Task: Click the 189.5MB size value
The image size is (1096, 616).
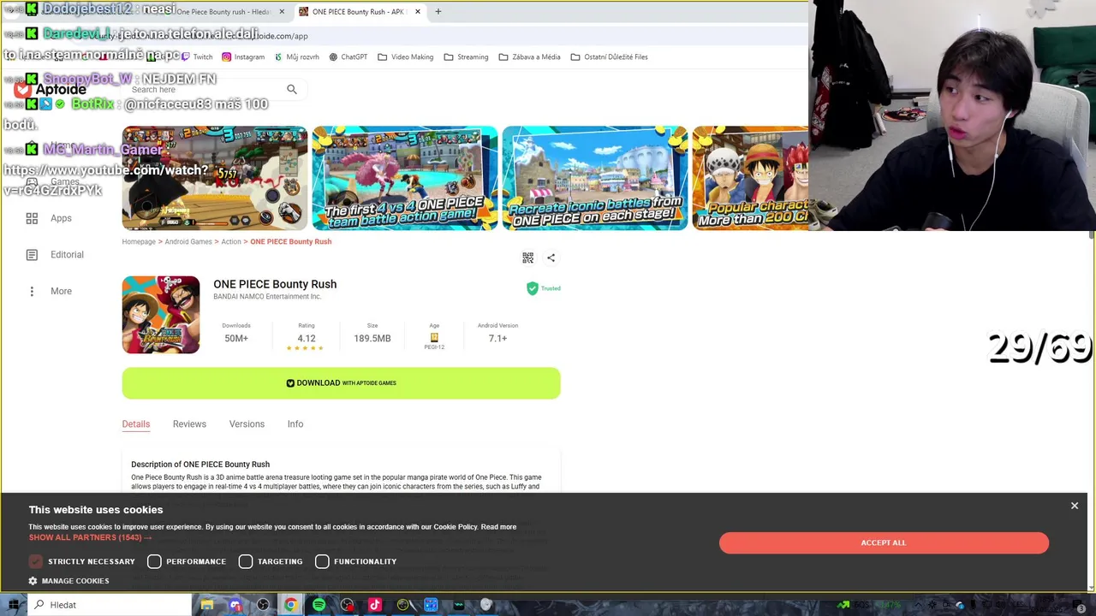Action: (x=372, y=339)
